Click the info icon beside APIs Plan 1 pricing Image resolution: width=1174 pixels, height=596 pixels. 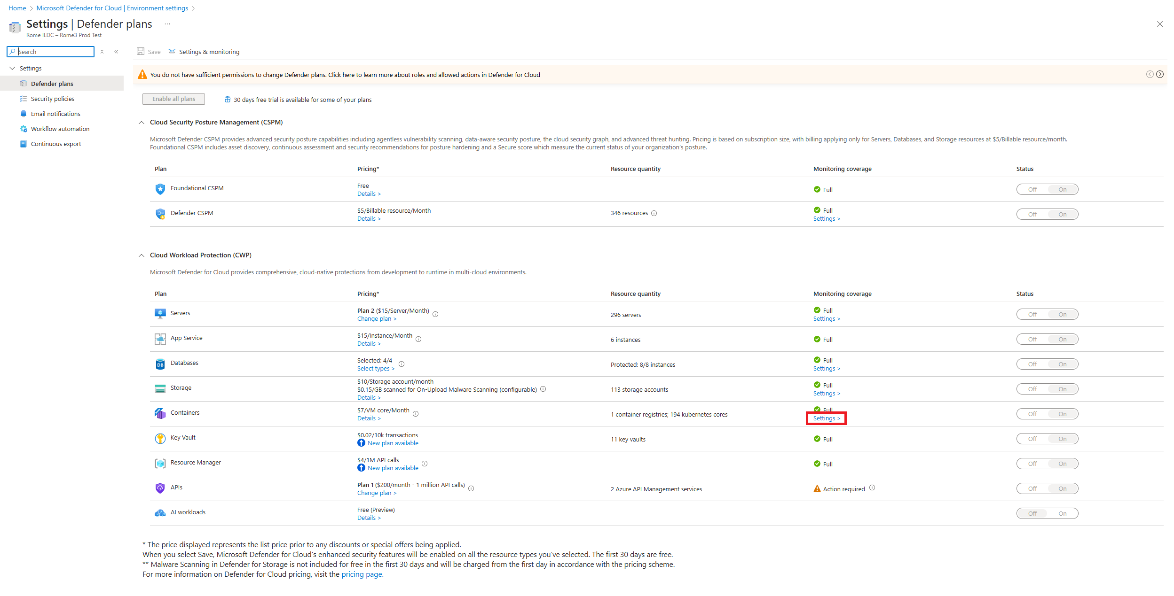pyautogui.click(x=471, y=488)
